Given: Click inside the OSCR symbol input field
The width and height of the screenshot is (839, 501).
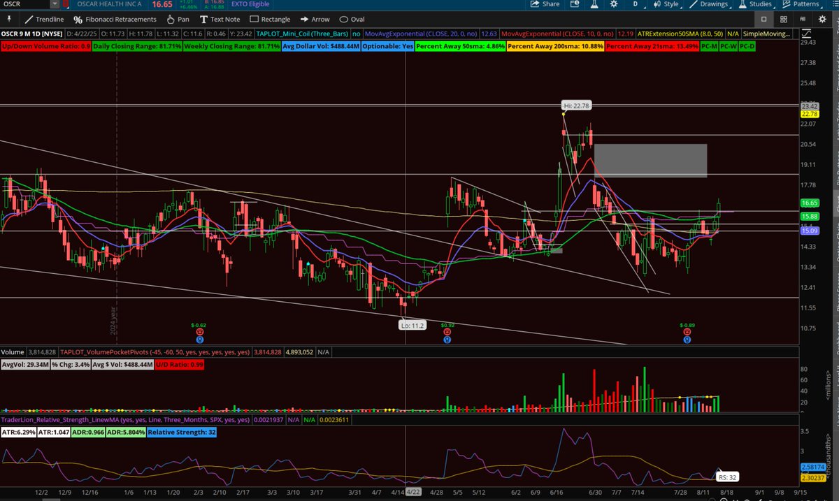Looking at the screenshot, I should (23, 4).
